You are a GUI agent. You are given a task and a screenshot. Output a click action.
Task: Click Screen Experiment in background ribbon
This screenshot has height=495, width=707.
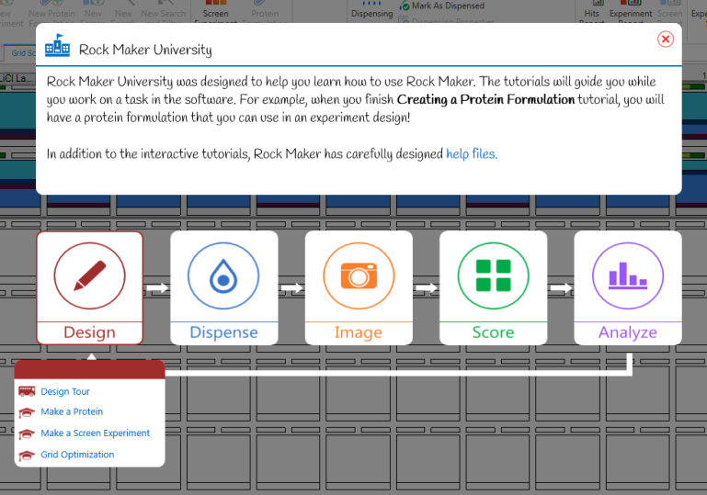[x=215, y=11]
